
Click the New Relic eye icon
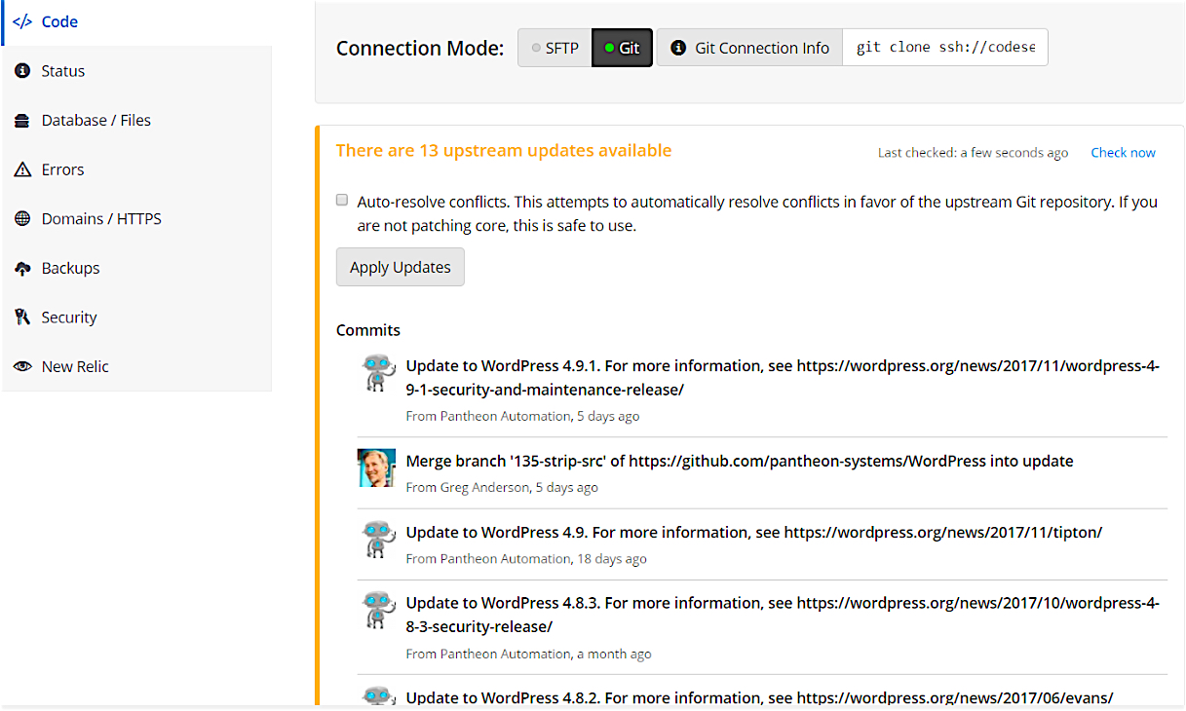coord(22,366)
